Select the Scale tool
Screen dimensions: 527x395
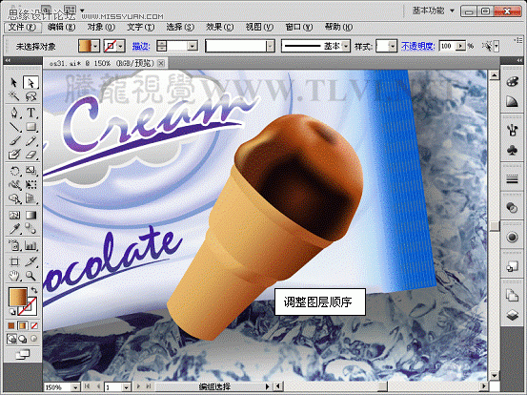[x=30, y=171]
